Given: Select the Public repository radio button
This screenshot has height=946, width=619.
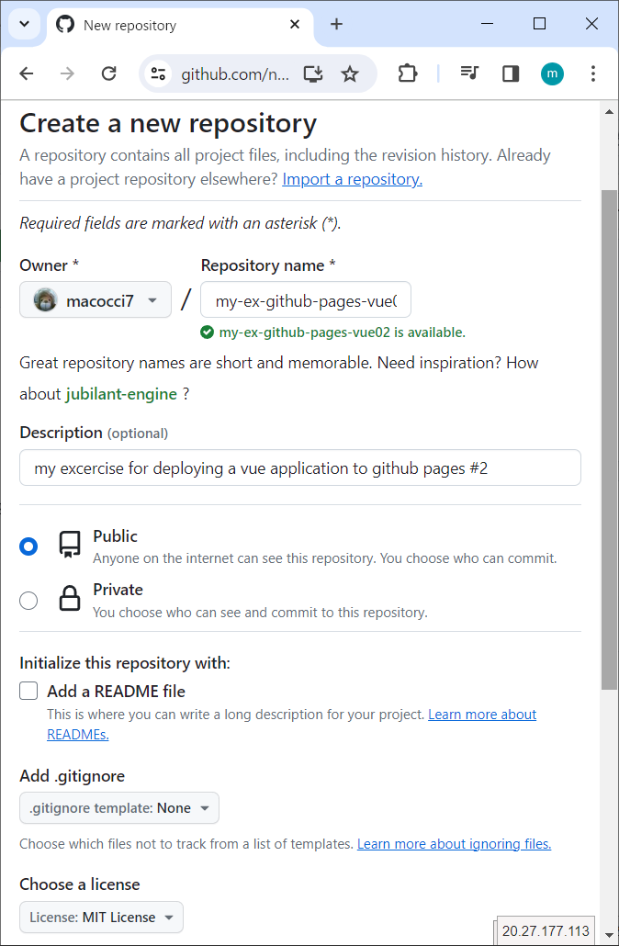Looking at the screenshot, I should point(28,546).
